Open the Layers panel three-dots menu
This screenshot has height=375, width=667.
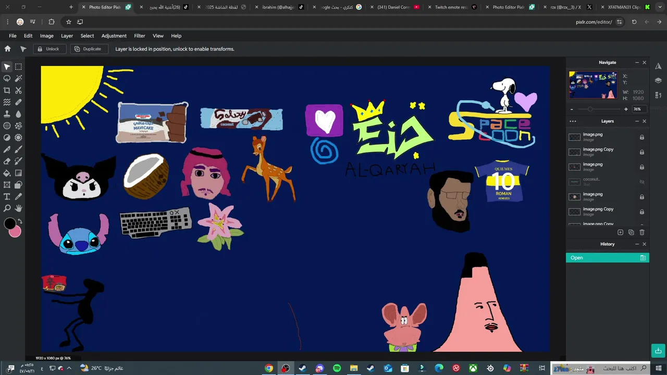point(573,121)
